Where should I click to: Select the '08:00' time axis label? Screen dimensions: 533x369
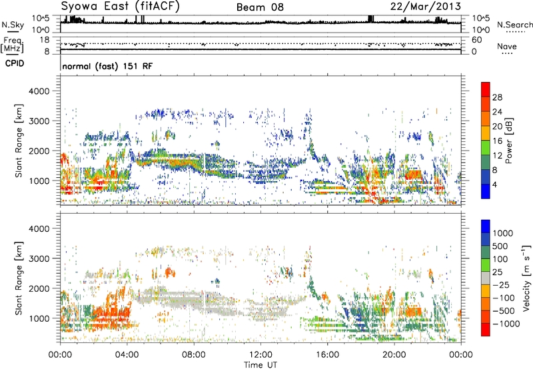pyautogui.click(x=193, y=355)
